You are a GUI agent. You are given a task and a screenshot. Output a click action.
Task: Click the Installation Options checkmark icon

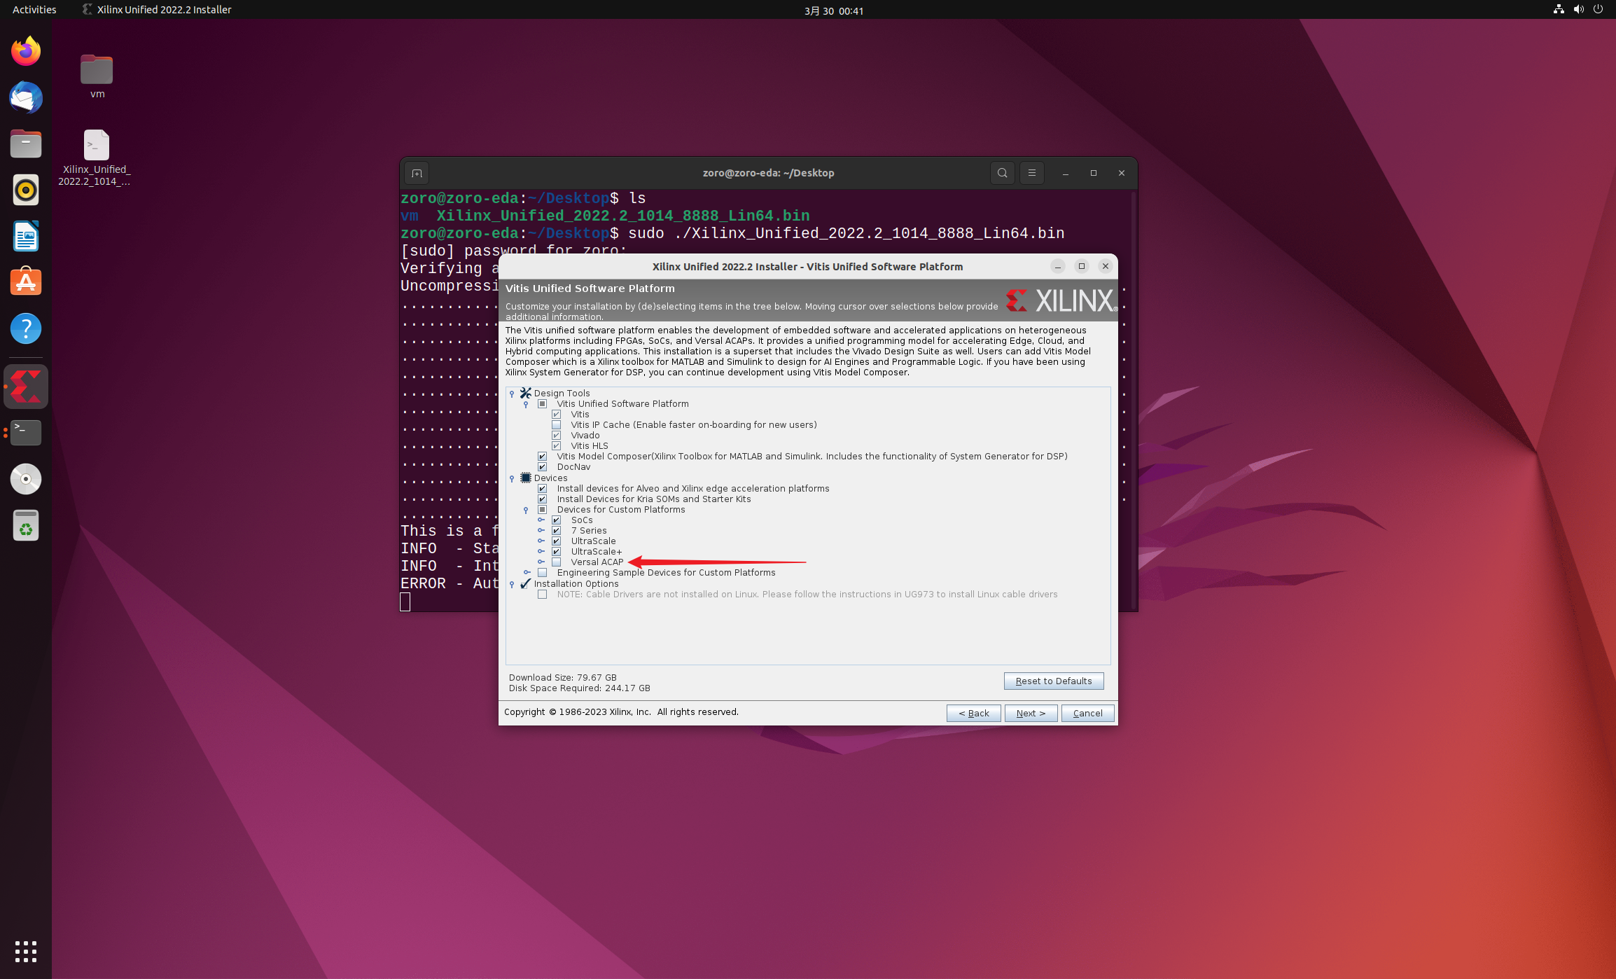pyautogui.click(x=526, y=583)
